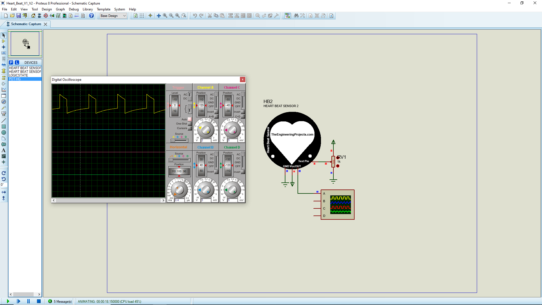The height and width of the screenshot is (305, 542).
Task: Switch to the Schematic Capture tab
Action: (26, 24)
